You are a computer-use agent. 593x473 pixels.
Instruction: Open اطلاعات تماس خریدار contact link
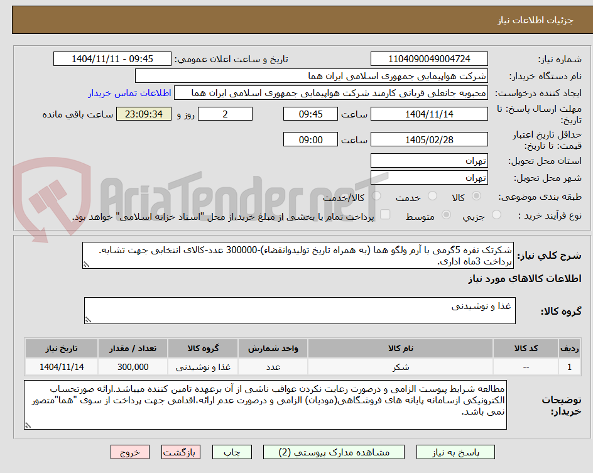129,93
